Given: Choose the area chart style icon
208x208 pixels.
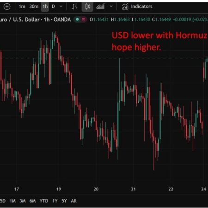Looking at the screenshot, I should (100, 6).
